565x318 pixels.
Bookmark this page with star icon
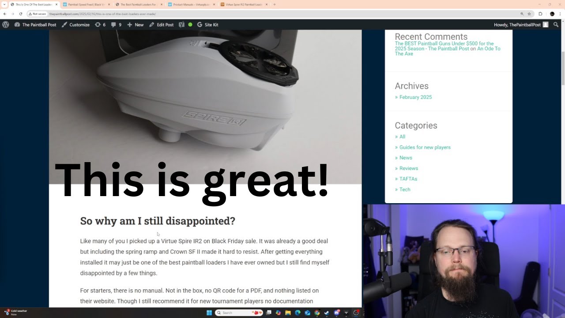click(x=529, y=14)
